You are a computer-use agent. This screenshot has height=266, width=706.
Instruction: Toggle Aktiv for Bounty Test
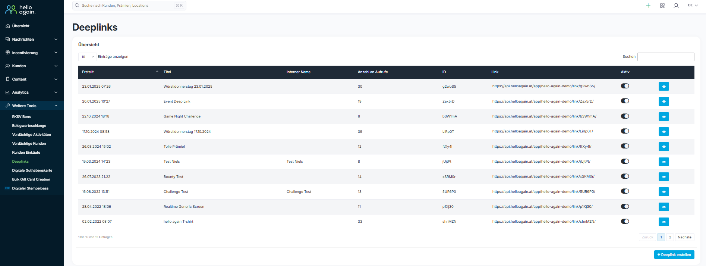click(x=625, y=176)
